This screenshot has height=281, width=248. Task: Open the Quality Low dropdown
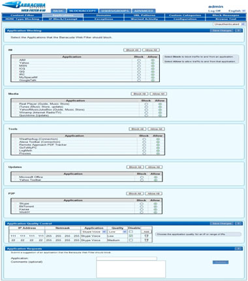[117, 232]
